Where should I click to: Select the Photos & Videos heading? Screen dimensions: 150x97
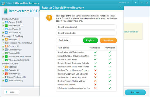[10, 19]
